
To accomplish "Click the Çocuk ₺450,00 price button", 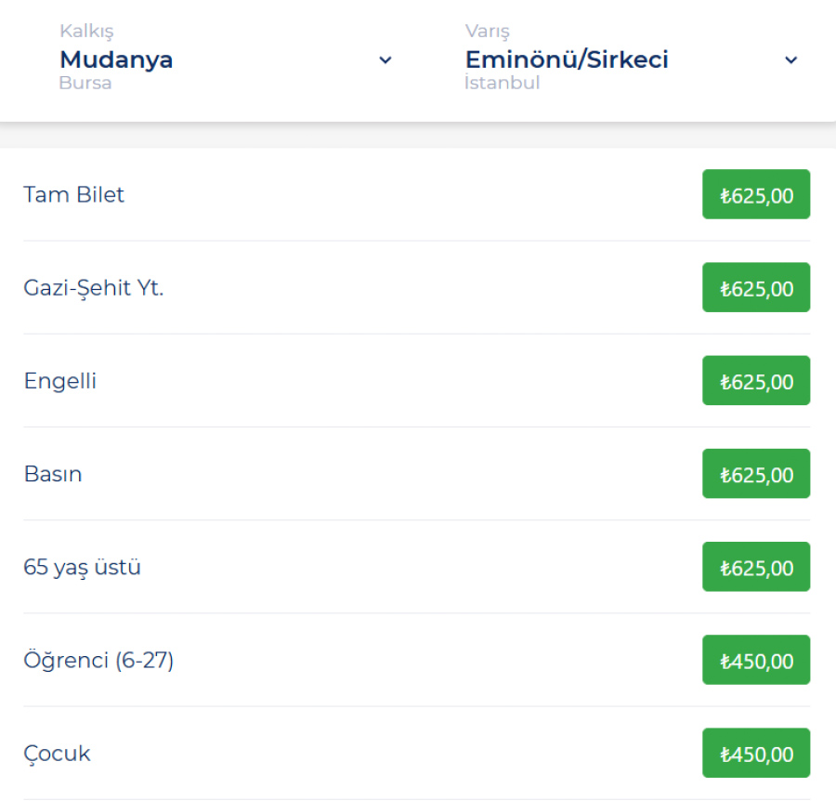I will [755, 753].
